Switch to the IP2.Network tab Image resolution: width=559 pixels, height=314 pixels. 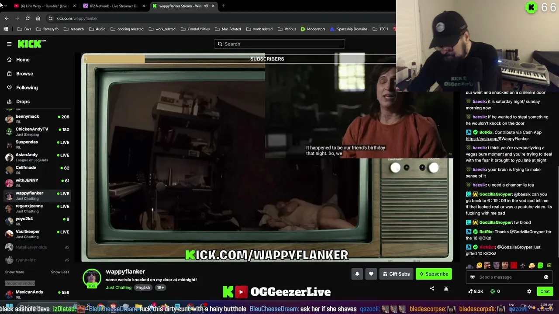click(x=114, y=6)
